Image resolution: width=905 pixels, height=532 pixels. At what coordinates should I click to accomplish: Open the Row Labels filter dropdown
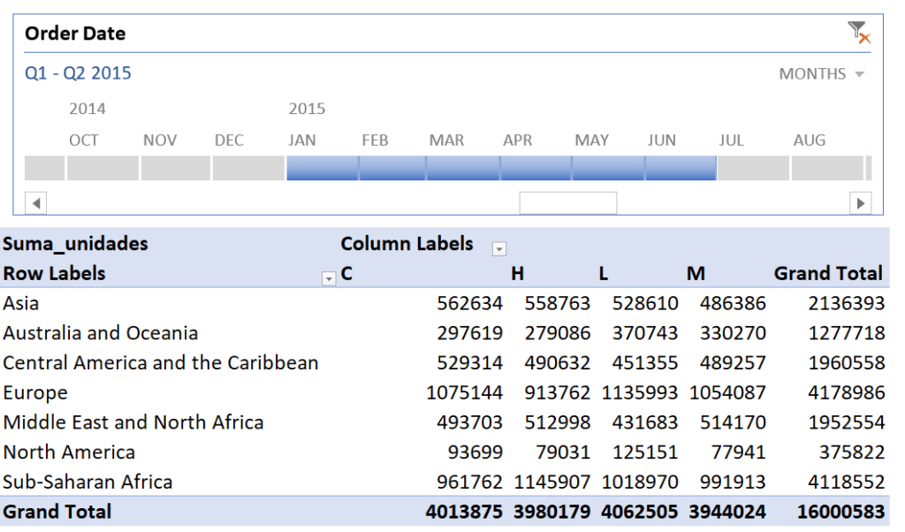tap(329, 278)
